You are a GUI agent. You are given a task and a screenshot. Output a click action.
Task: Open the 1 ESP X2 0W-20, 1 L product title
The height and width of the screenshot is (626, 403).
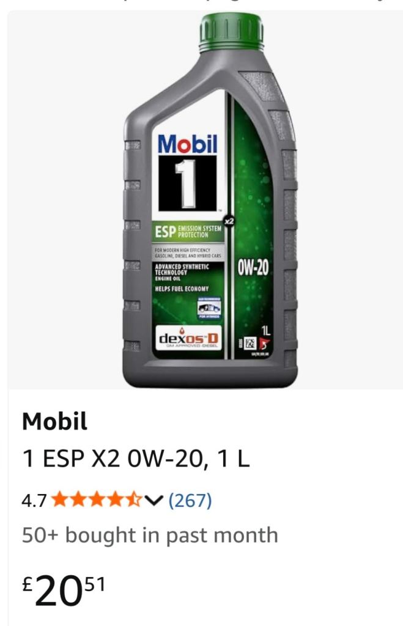coord(136,458)
